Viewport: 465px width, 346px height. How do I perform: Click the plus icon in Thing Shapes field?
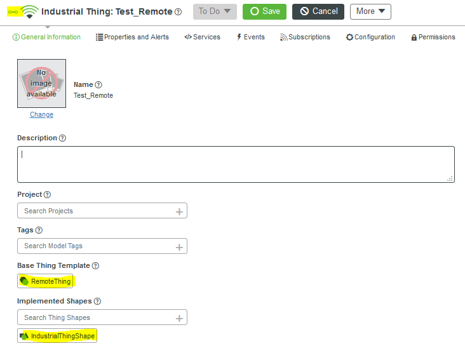179,318
